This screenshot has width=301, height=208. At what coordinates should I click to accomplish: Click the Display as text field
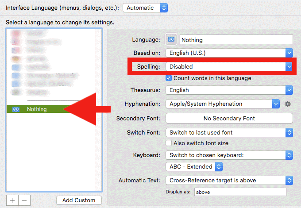240,192
